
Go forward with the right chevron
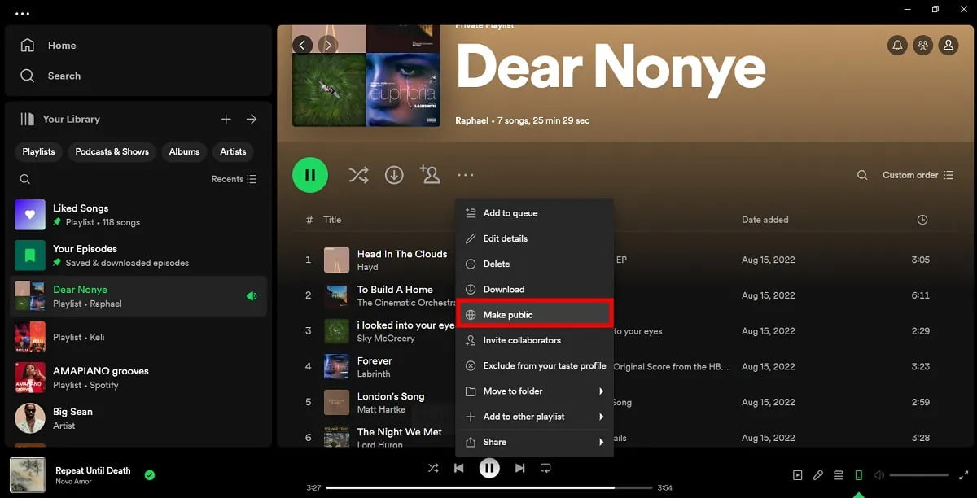tap(328, 45)
